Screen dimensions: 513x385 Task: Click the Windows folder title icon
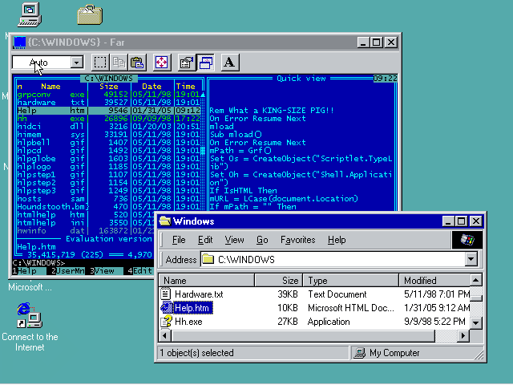pos(165,221)
